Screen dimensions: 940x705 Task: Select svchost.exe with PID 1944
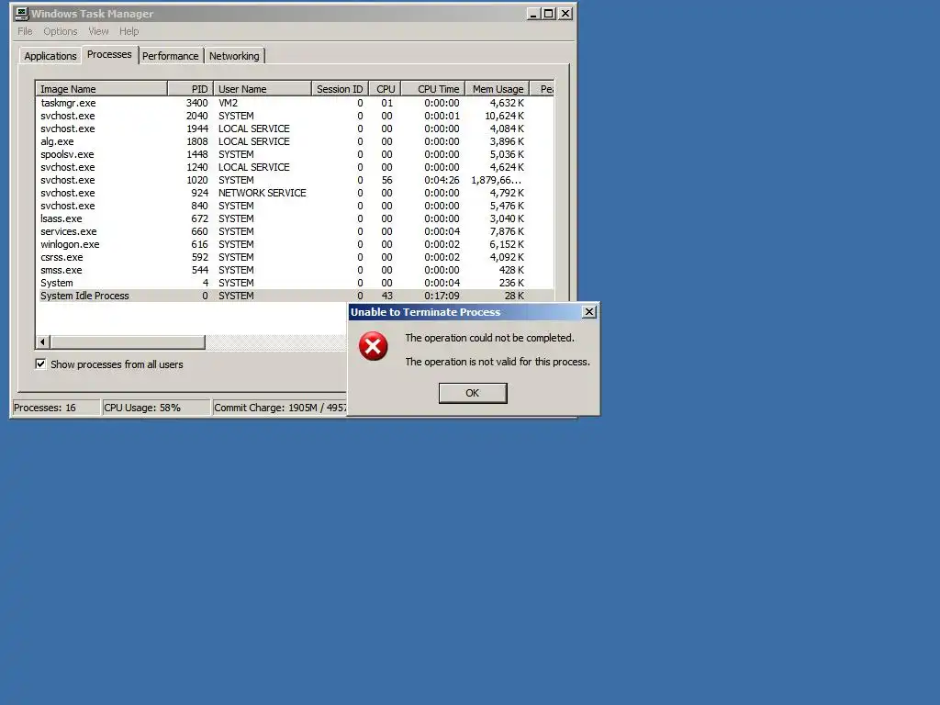[295, 129]
